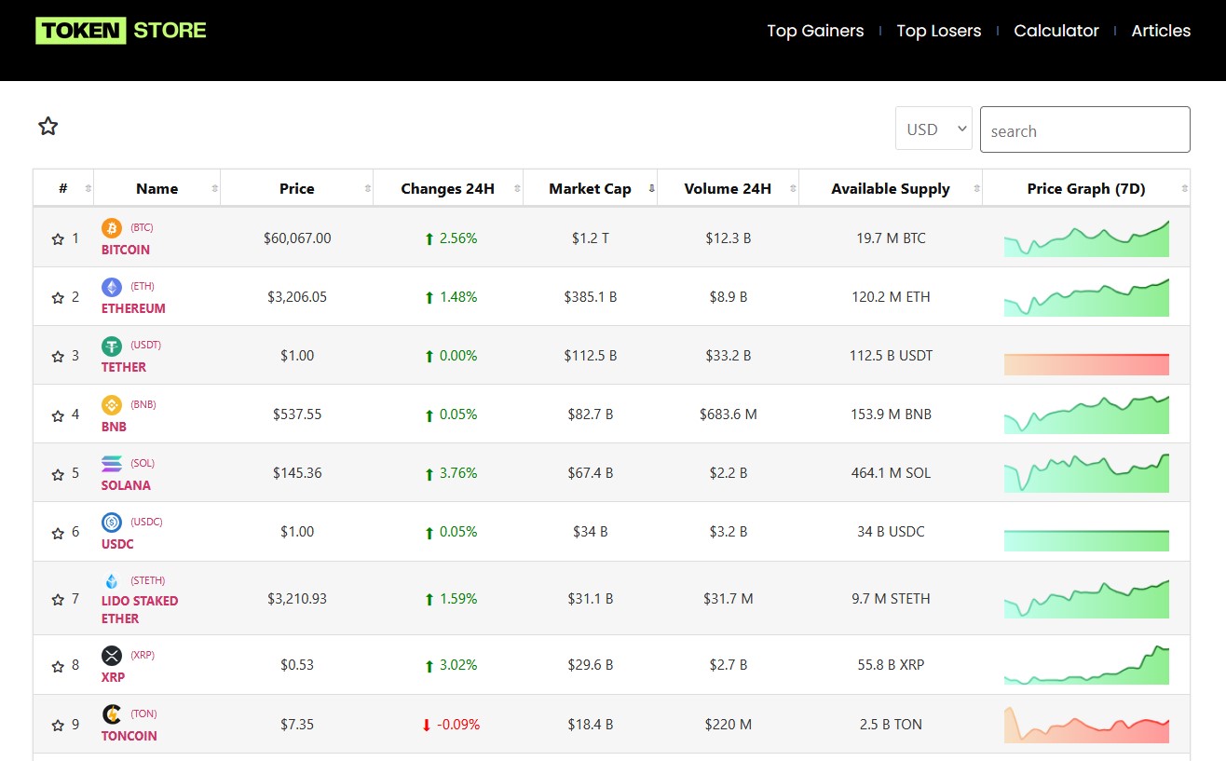Click the 55.8 B XRP supply cell
This screenshot has height=761, width=1226.
click(x=891, y=665)
